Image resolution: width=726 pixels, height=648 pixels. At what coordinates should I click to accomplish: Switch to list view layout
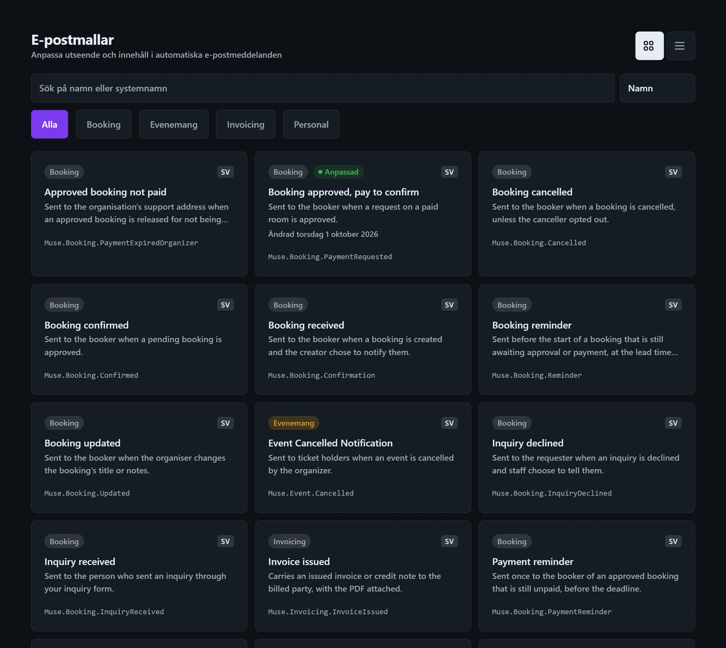(x=680, y=46)
